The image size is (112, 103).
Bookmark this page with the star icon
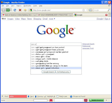coord(83,10)
